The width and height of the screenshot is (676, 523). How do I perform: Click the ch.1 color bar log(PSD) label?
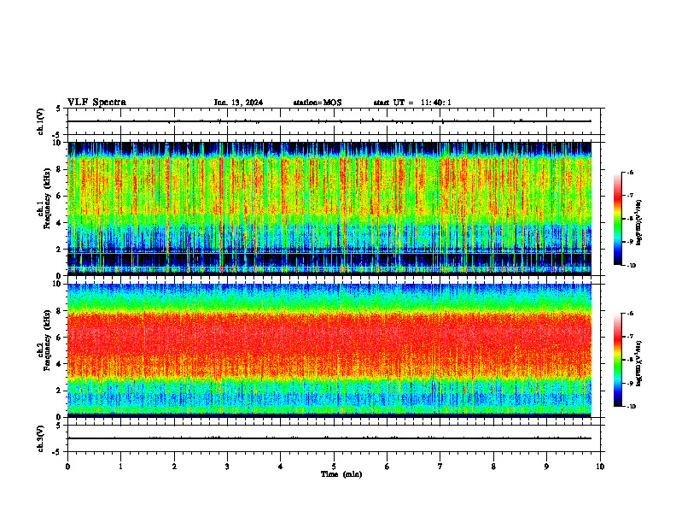(x=638, y=222)
